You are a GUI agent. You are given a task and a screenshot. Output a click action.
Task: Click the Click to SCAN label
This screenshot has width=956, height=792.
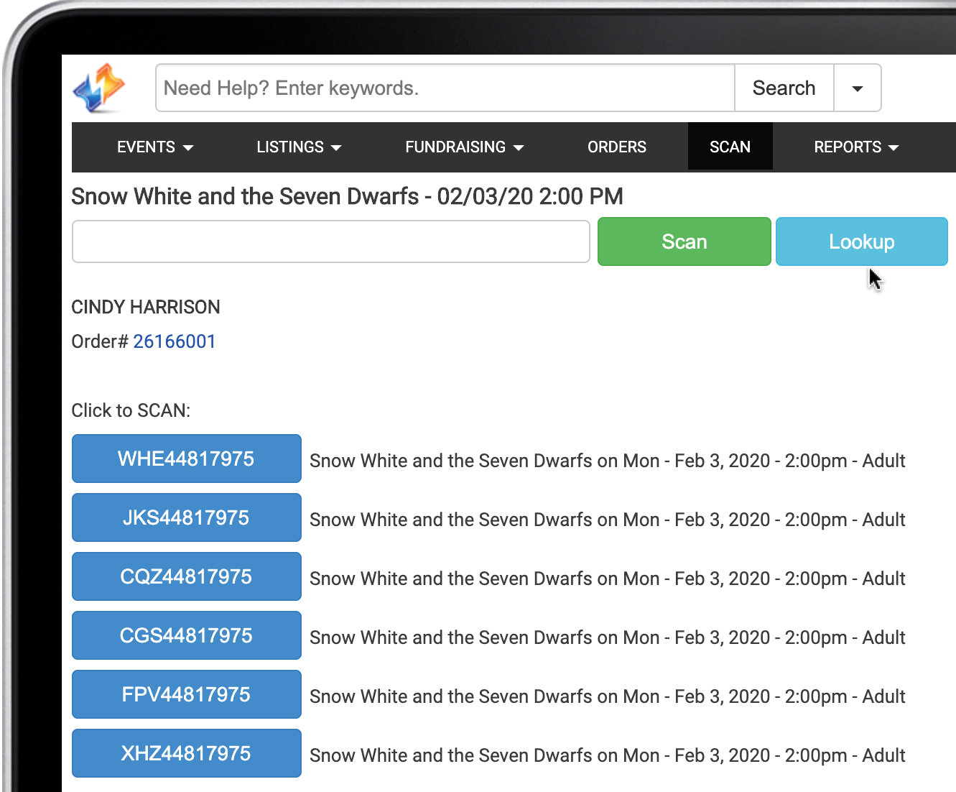point(131,410)
